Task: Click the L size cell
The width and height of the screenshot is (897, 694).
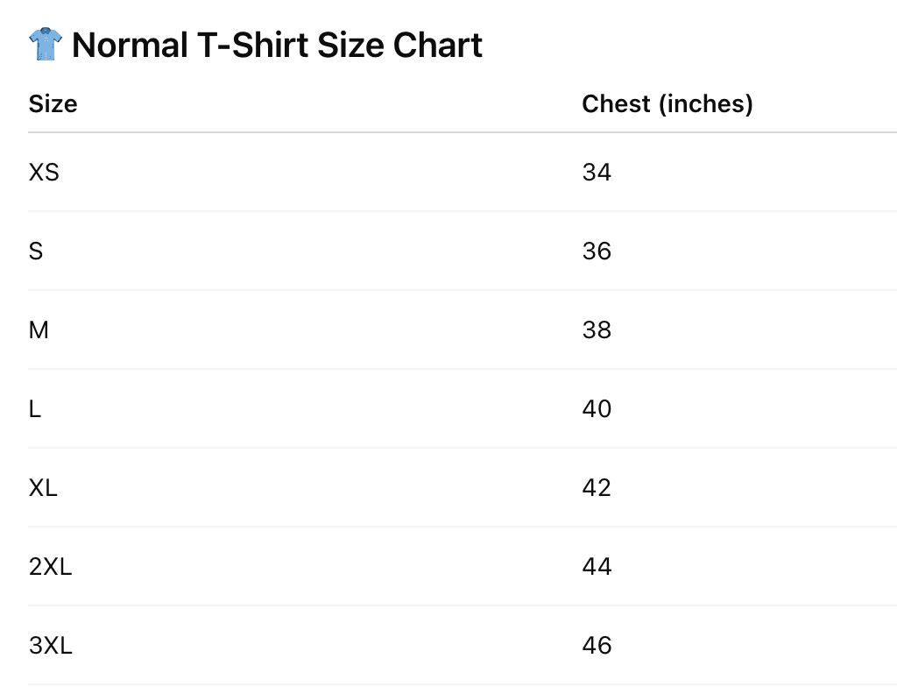Action: [34, 409]
